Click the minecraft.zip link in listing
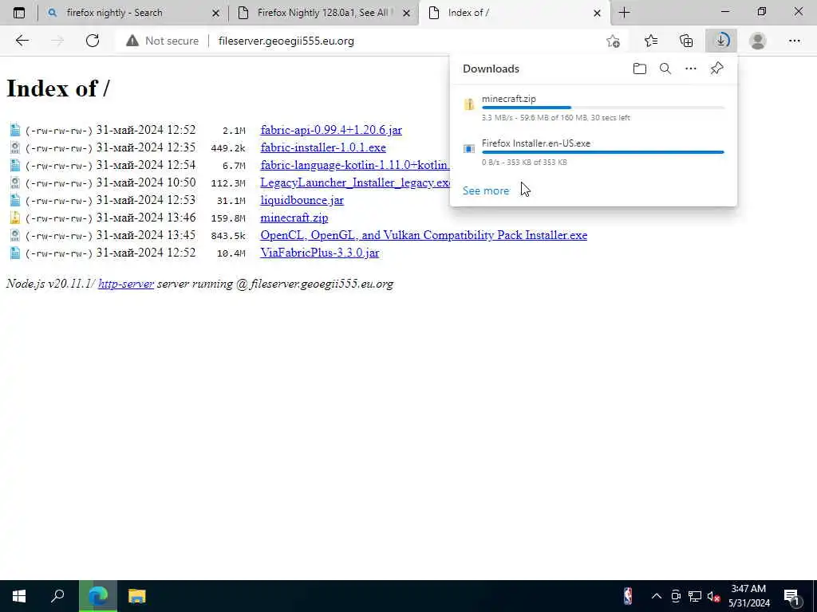 pyautogui.click(x=294, y=218)
